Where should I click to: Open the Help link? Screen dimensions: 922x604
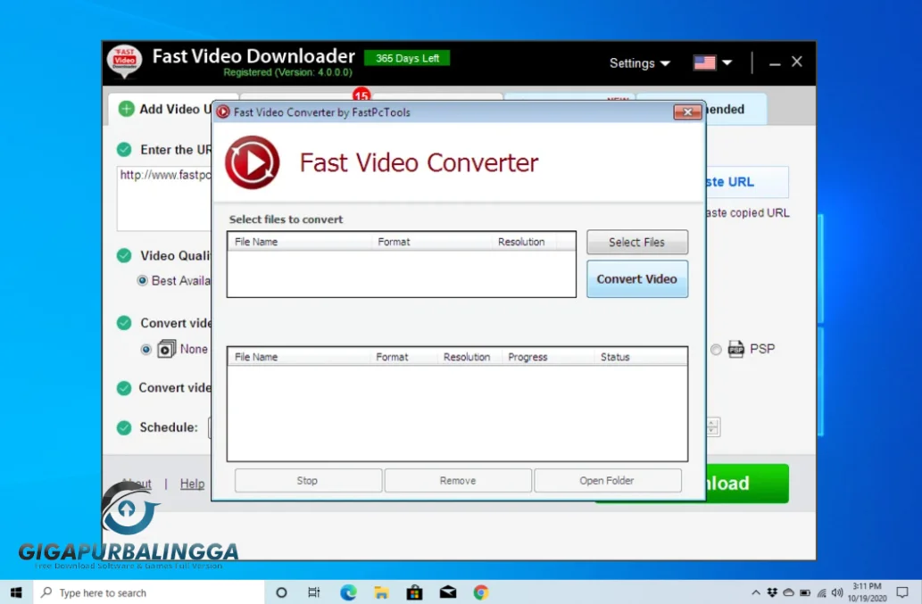(x=192, y=484)
